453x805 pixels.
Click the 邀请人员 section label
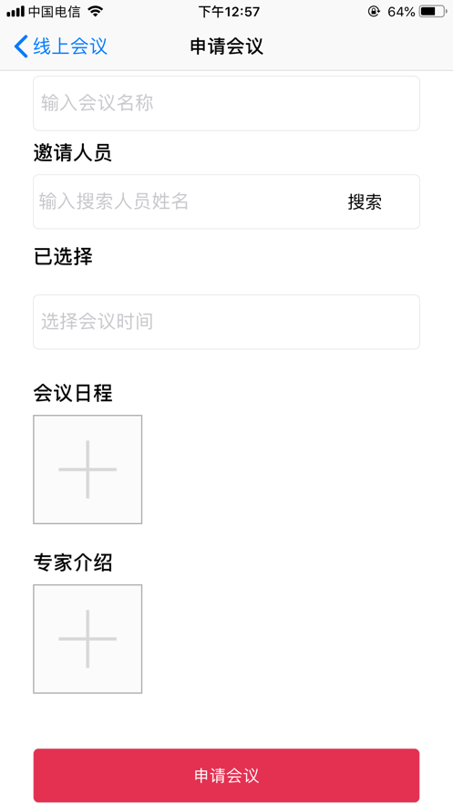click(72, 153)
